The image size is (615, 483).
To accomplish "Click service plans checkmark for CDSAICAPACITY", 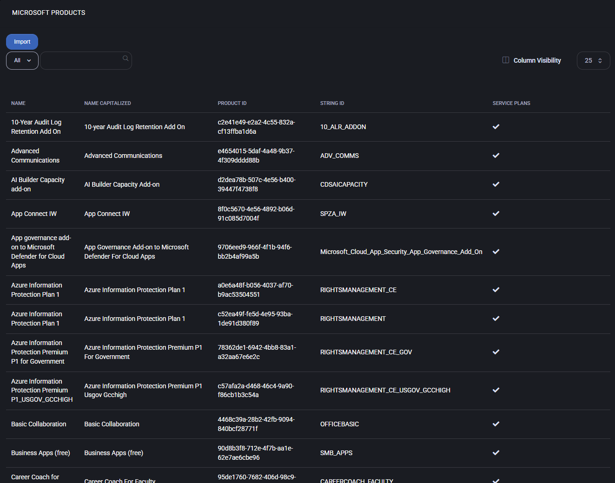I will coord(496,184).
